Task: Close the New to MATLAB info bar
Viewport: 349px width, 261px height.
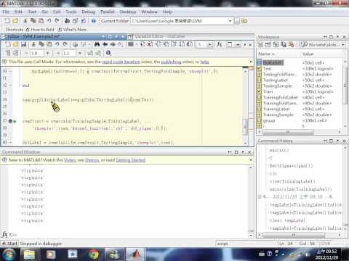Action: [x=251, y=159]
